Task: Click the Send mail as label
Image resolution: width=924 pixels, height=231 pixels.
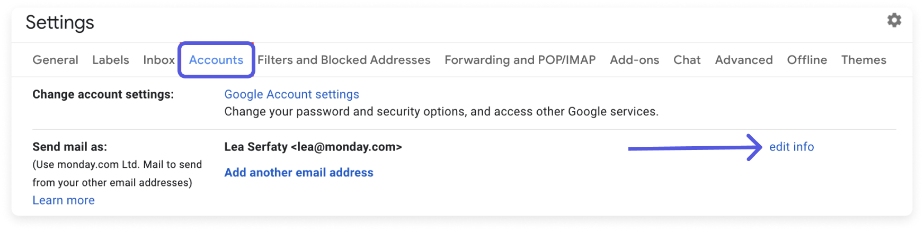Action: click(x=69, y=147)
